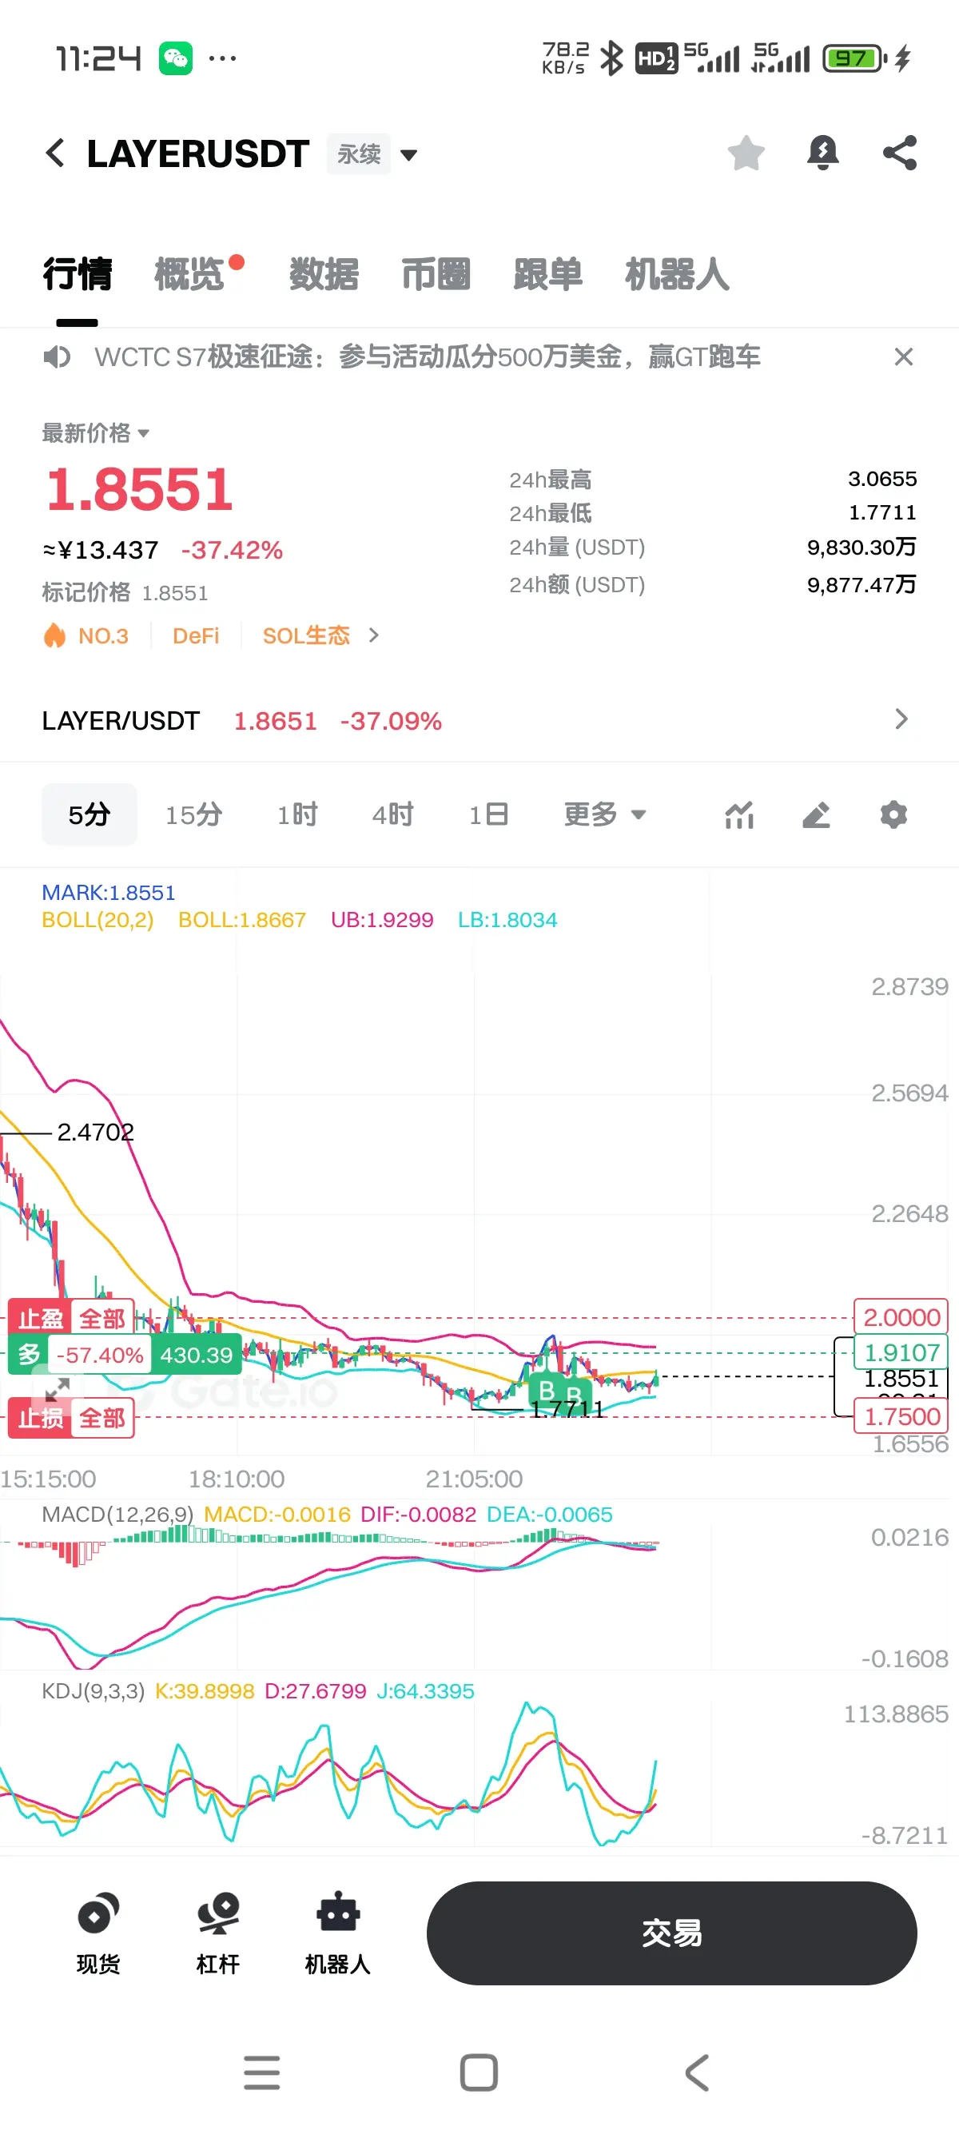Tap the 全部 tag next to 止损
The height and width of the screenshot is (2134, 959).
[x=102, y=1418]
